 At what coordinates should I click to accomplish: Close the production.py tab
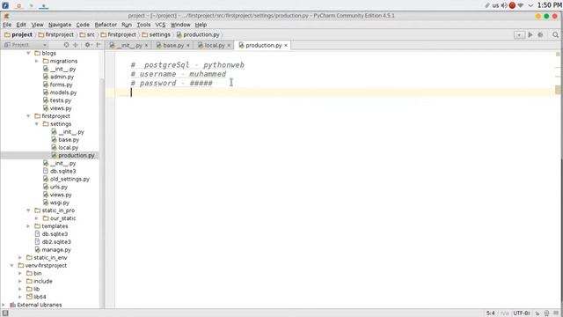(286, 45)
